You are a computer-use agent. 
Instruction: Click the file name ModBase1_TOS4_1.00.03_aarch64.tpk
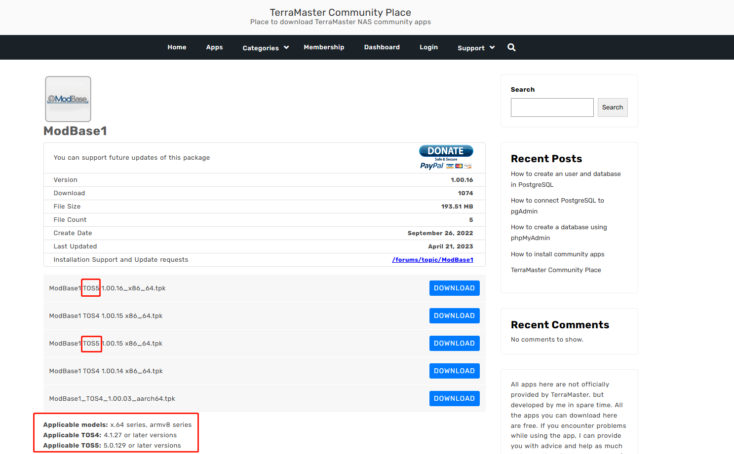coord(112,399)
